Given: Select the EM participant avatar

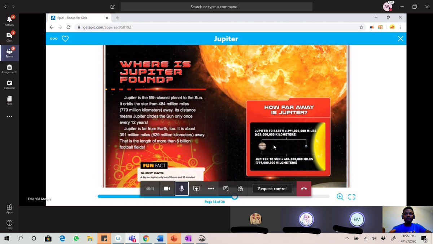Looking at the screenshot, I should tap(357, 219).
